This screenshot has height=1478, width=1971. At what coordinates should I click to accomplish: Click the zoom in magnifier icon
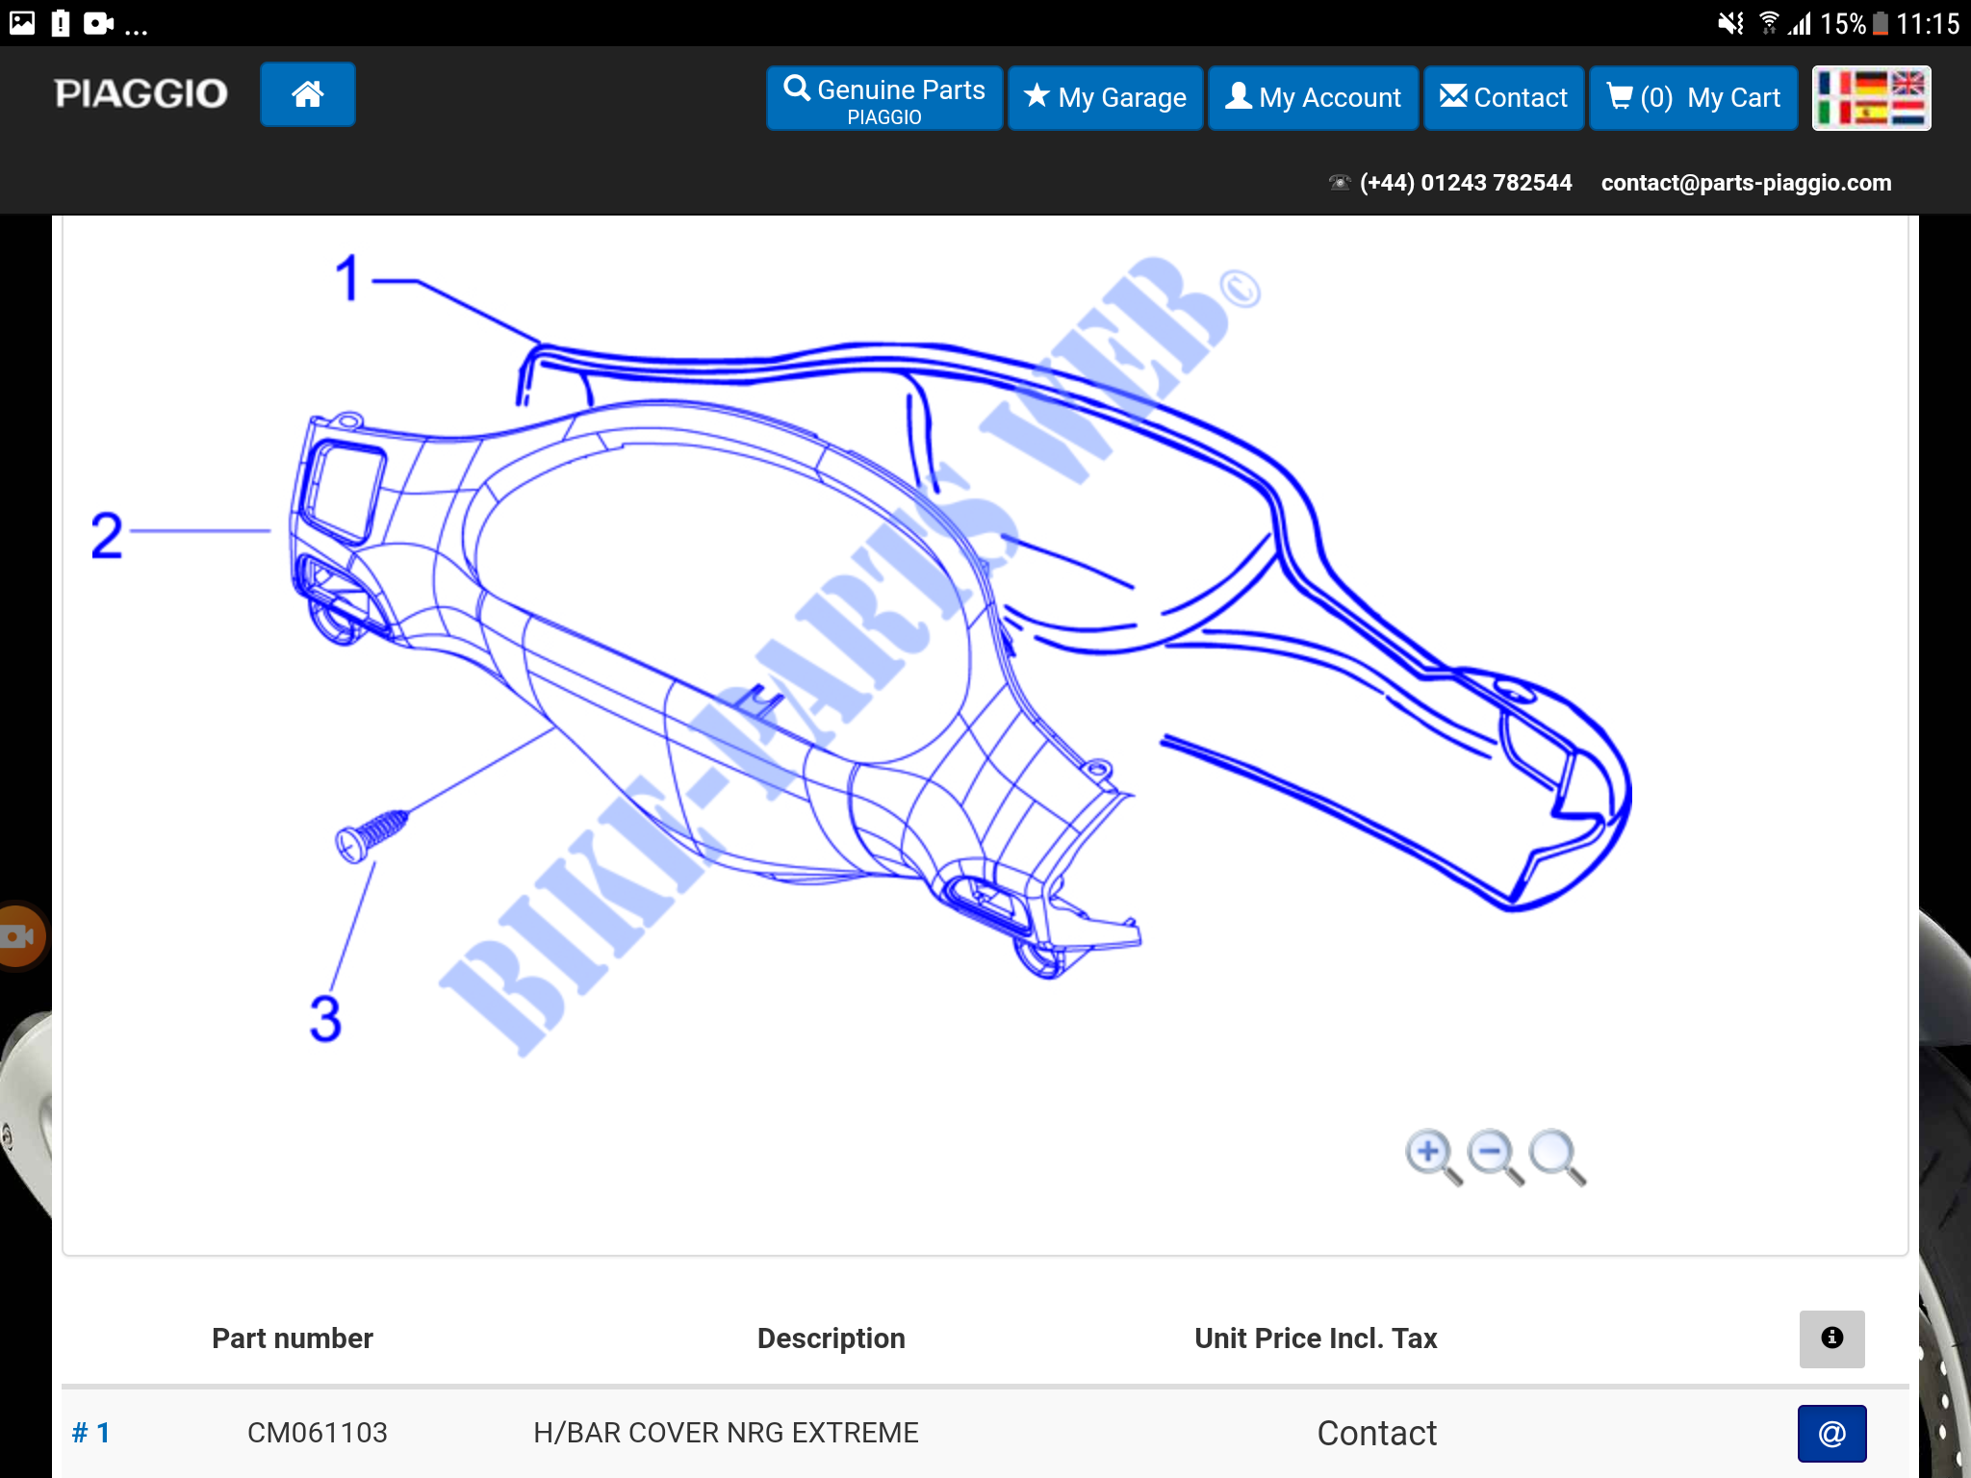pos(1431,1155)
